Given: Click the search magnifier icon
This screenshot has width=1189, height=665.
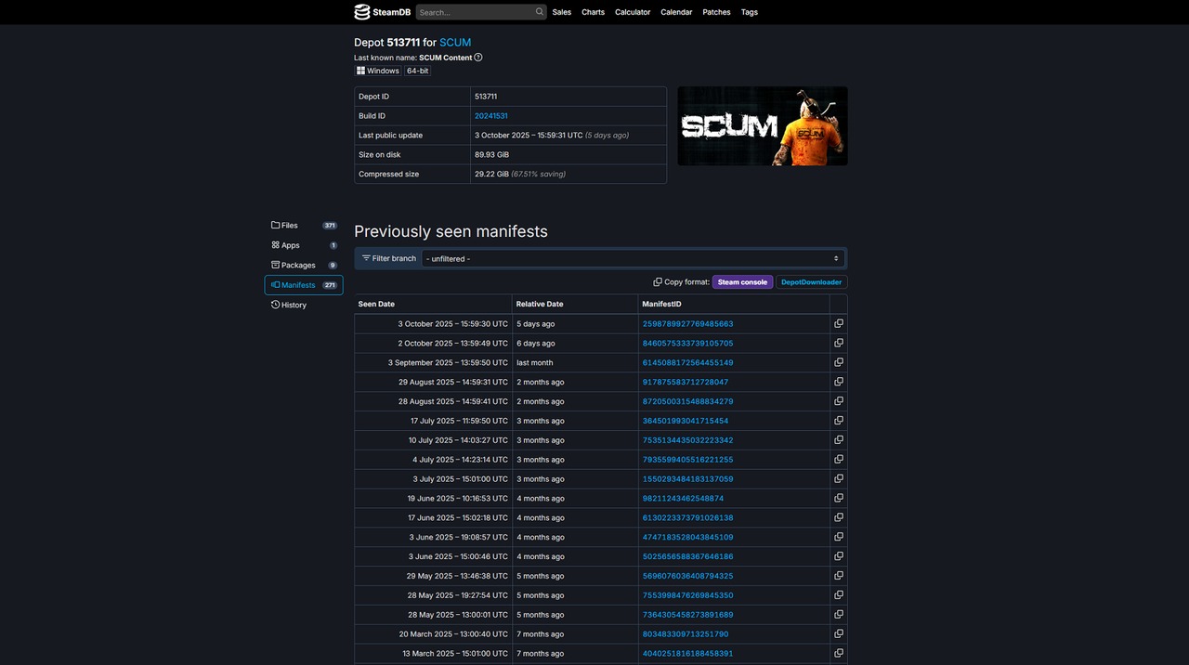Looking at the screenshot, I should (x=539, y=12).
